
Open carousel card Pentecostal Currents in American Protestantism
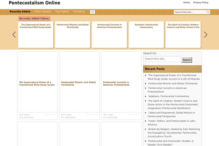(109, 35)
